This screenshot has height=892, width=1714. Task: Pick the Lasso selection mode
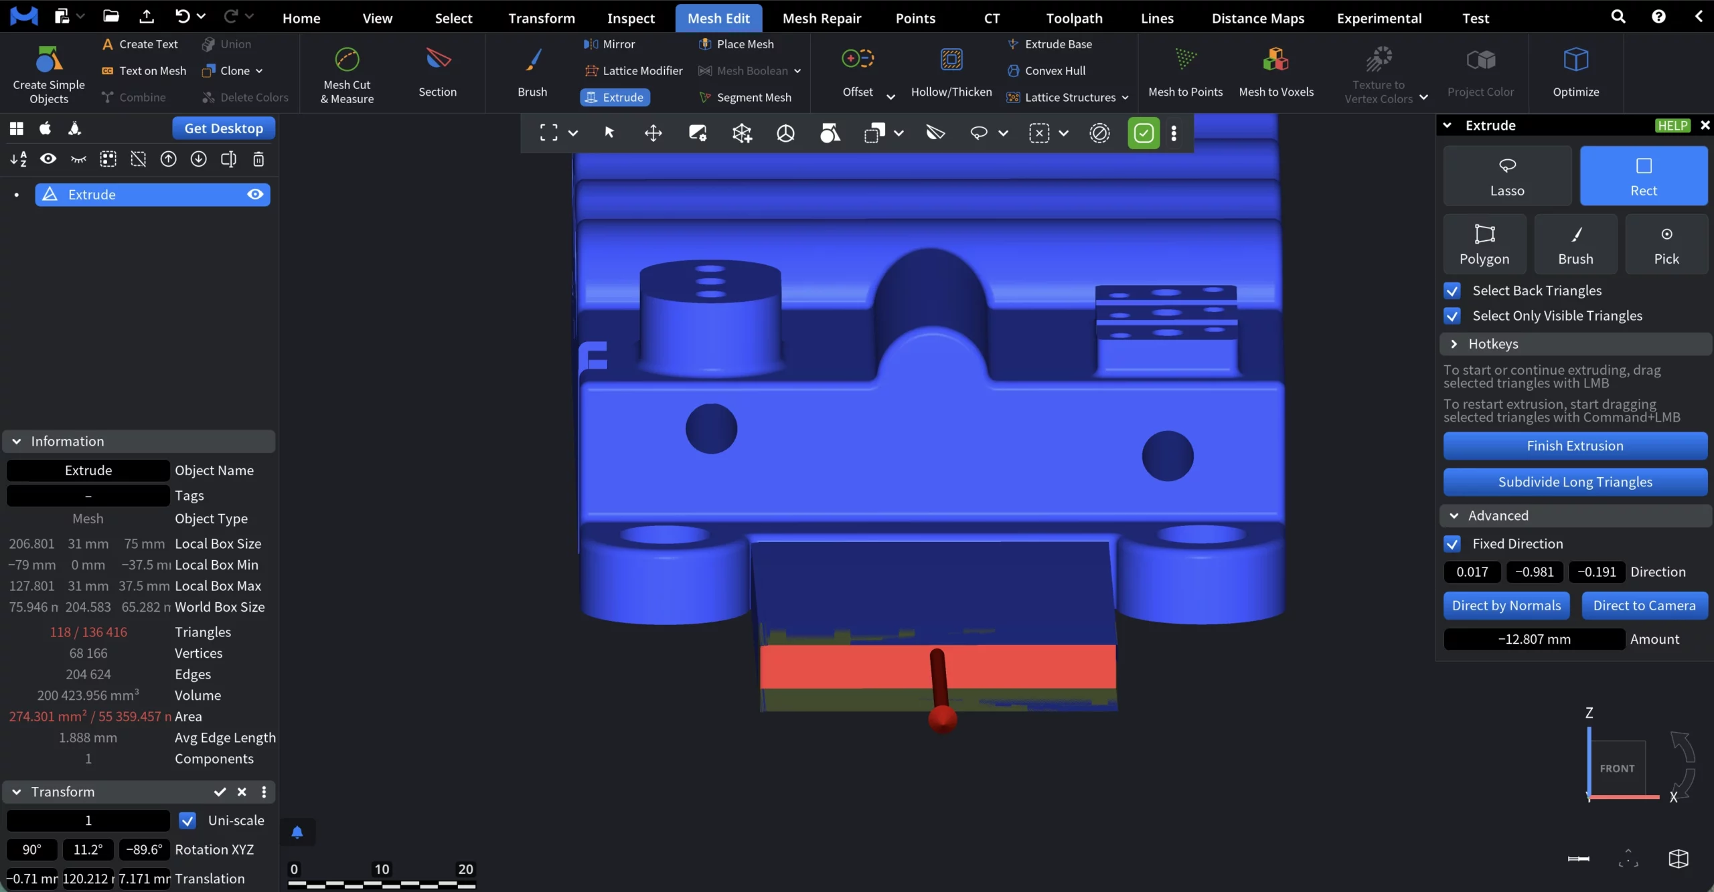[1507, 176]
